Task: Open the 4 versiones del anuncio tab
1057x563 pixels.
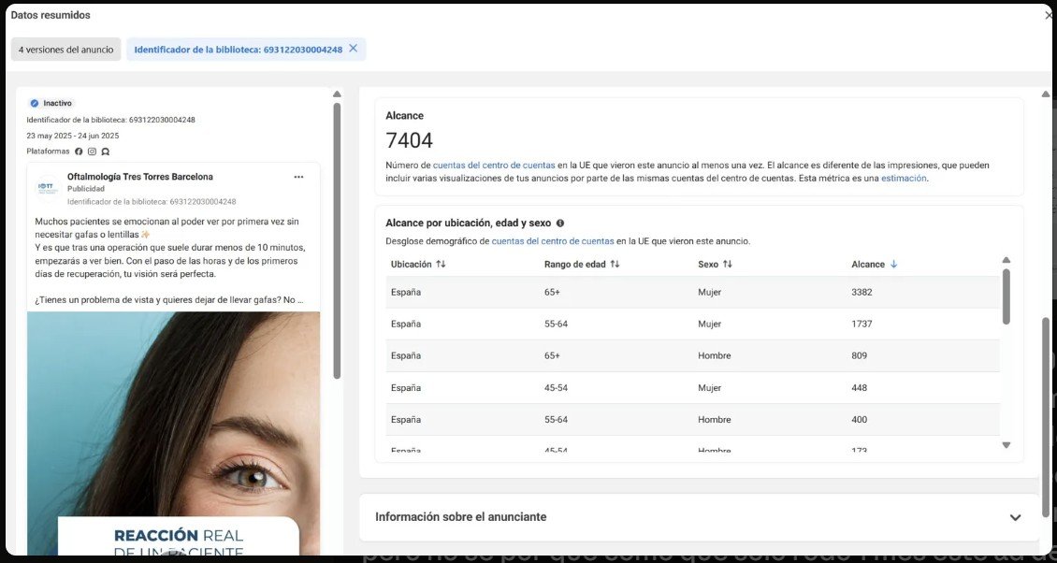Action: tap(66, 50)
